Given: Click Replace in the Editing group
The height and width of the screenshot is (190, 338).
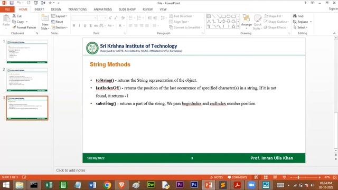Looking at the screenshot, I should [301, 22].
